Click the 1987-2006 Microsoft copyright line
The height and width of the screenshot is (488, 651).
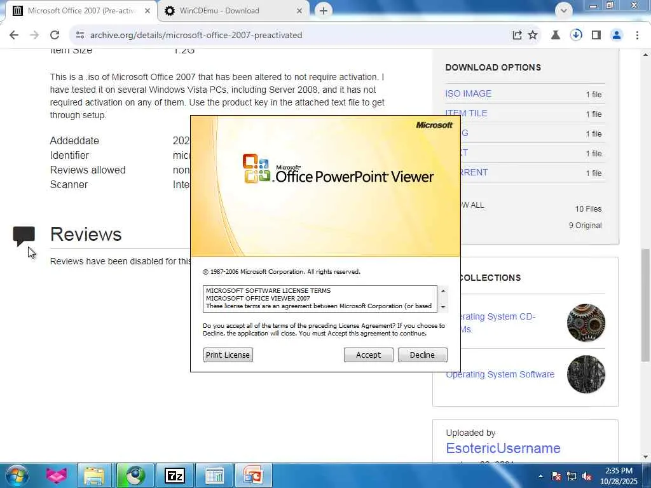pos(282,272)
